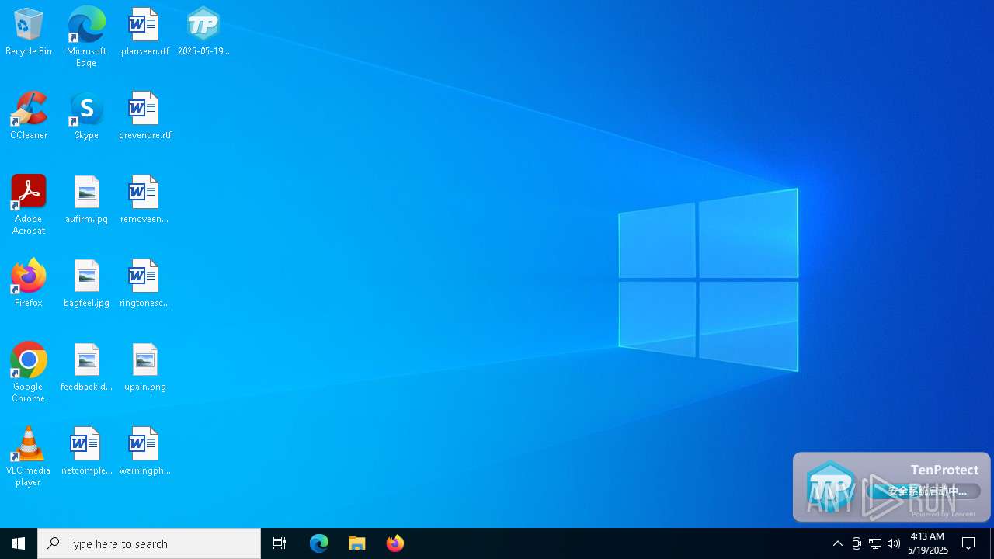
Task: Select upain.png image file
Action: pyautogui.click(x=144, y=367)
